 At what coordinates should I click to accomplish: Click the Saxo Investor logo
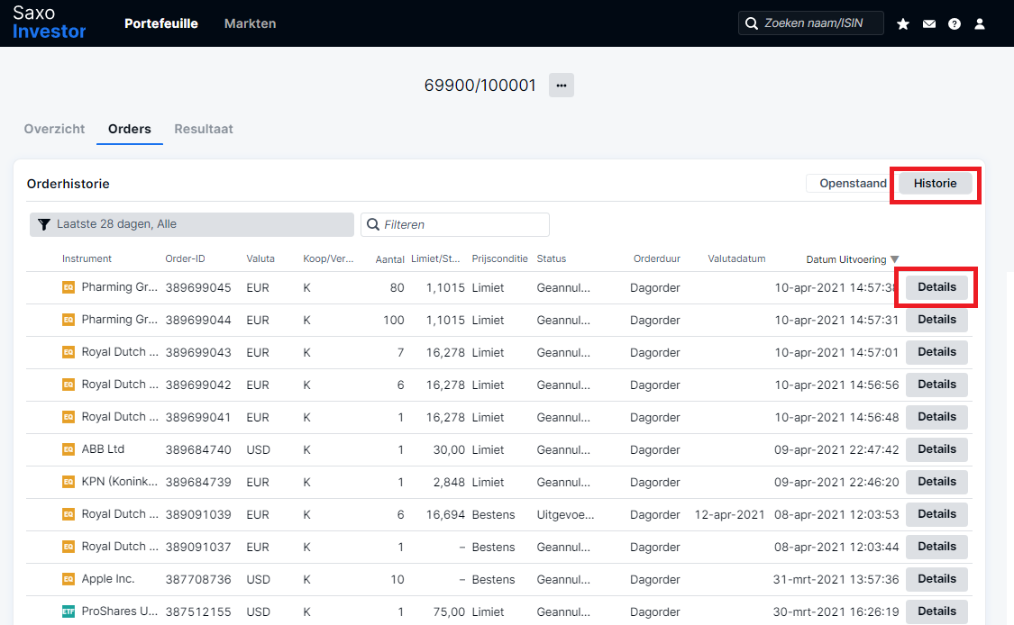click(49, 23)
